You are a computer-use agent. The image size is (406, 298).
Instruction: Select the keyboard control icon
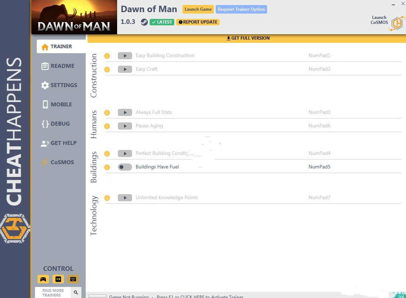tap(73, 279)
